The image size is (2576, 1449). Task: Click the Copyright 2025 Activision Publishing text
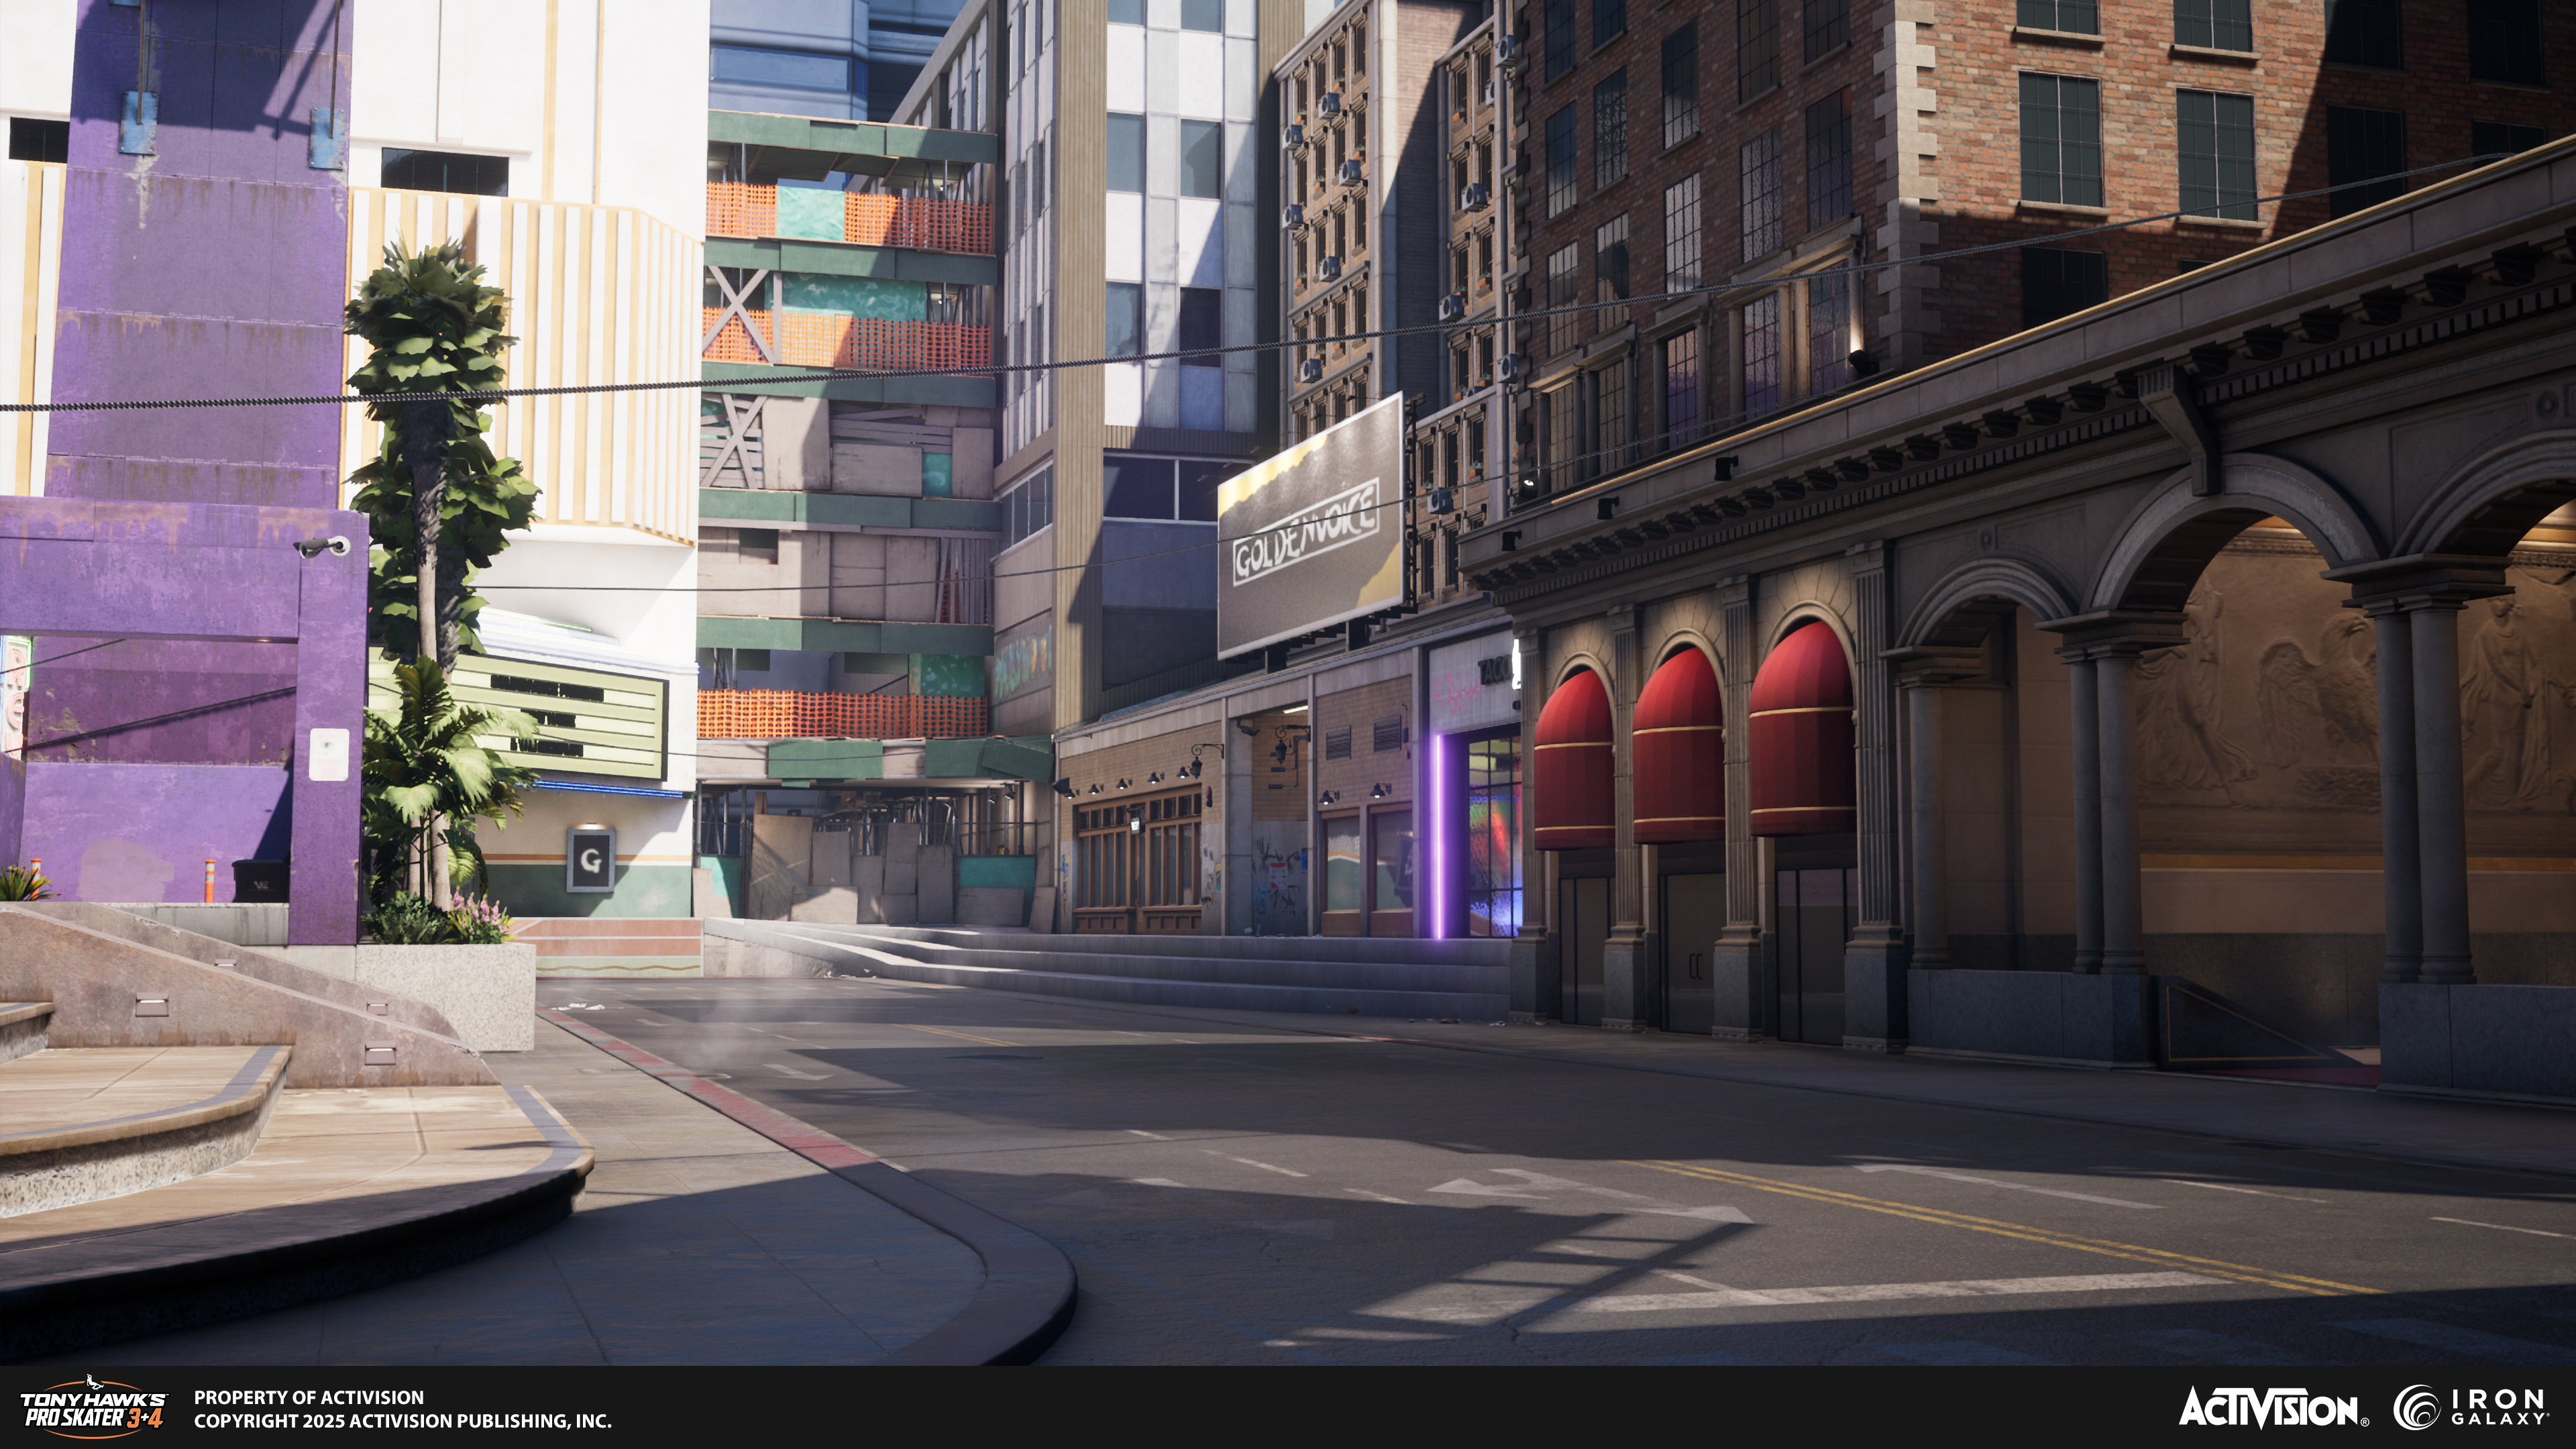click(x=402, y=1421)
